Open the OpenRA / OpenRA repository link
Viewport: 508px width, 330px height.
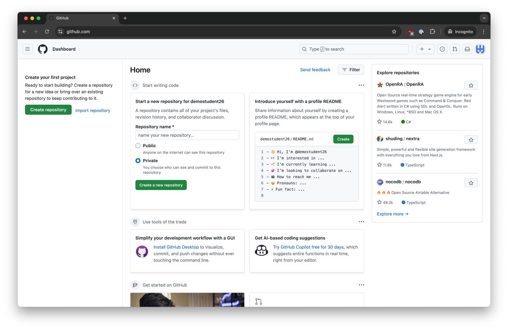(404, 84)
